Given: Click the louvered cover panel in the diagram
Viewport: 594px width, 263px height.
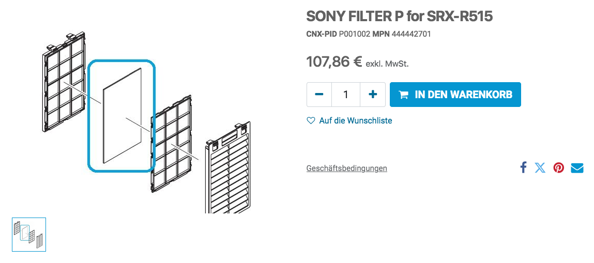Looking at the screenshot, I should 229,168.
